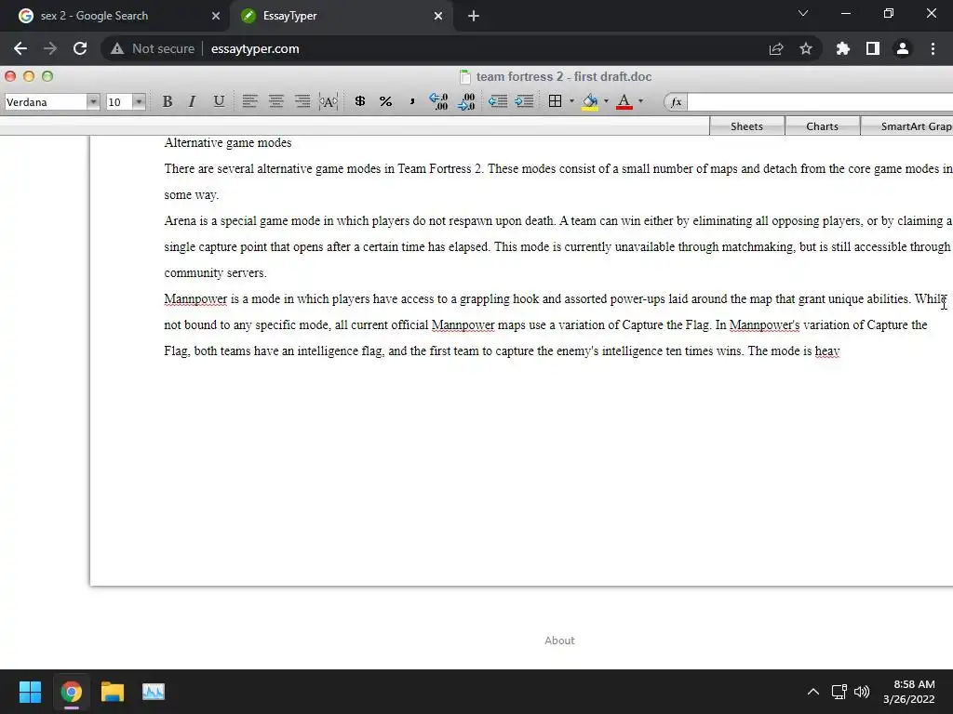Image resolution: width=953 pixels, height=714 pixels.
Task: Share this page icon in address bar
Action: coord(776,48)
